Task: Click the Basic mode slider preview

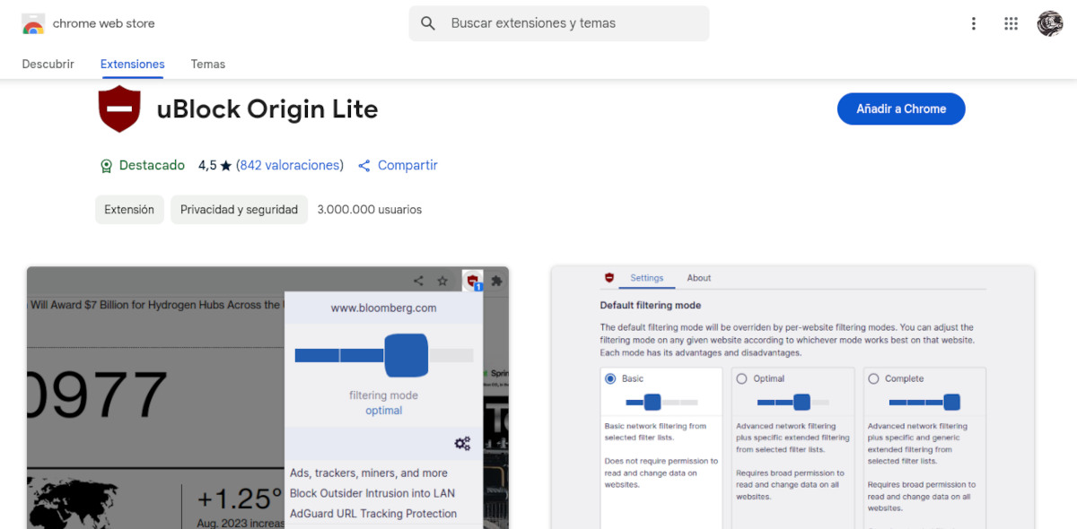Action: pos(661,402)
